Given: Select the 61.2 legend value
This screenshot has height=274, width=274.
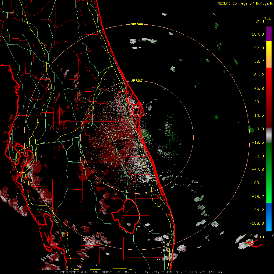Looking at the screenshot, I should (x=259, y=75).
